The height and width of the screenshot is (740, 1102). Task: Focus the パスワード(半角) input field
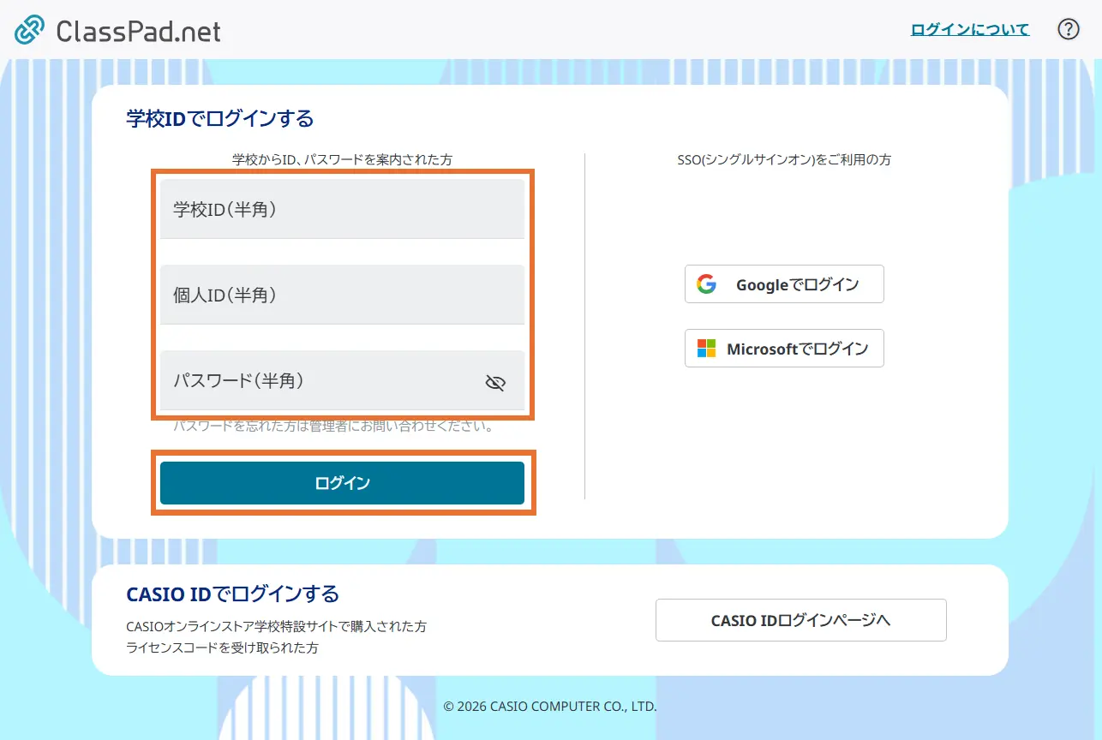click(x=342, y=380)
